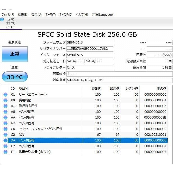Select the アンセーフシャットダウン回数 row
The width and height of the screenshot is (173, 173).
pos(85,129)
